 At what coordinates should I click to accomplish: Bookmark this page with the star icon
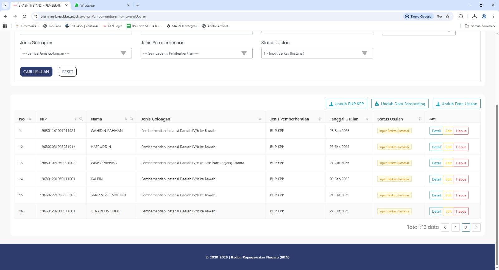pos(448,17)
